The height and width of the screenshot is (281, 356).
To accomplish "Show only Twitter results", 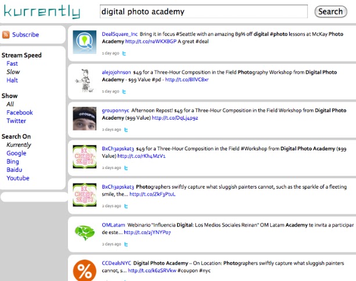I will click(16, 121).
